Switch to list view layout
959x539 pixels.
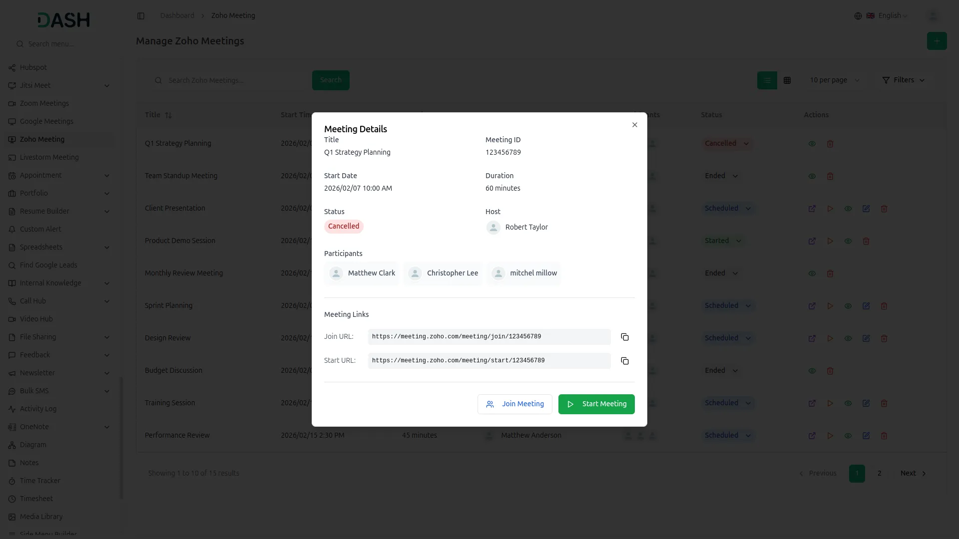coord(767,80)
